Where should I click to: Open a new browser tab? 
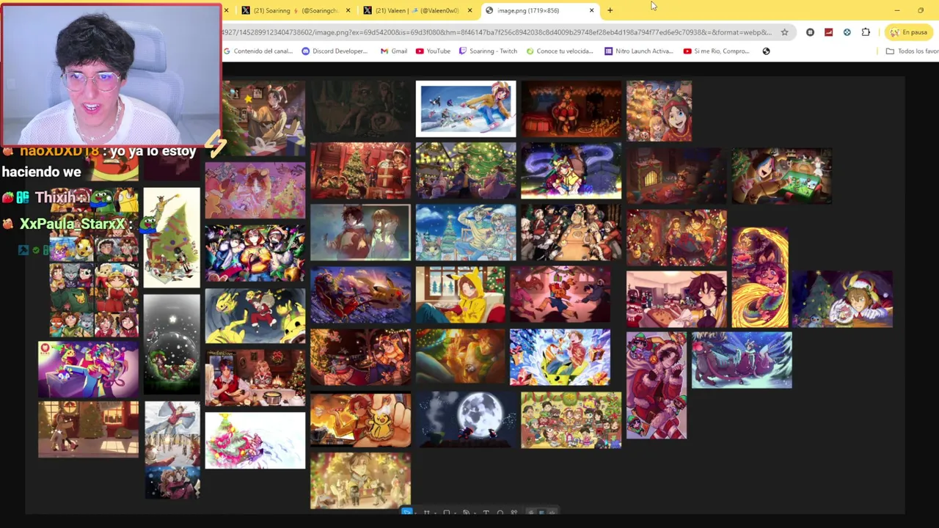point(610,10)
